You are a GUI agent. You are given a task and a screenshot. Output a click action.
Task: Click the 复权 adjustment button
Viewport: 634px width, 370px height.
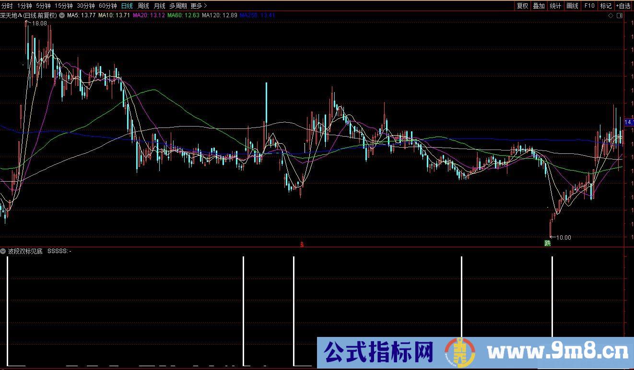pos(522,6)
